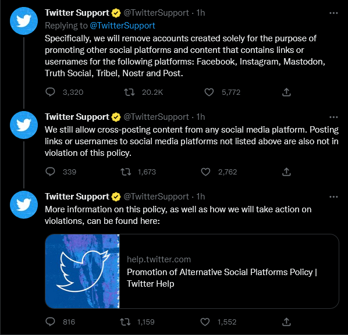Screen dimensions: 348x335
Task: Like the tweet with 5,772 likes
Action: pos(209,92)
